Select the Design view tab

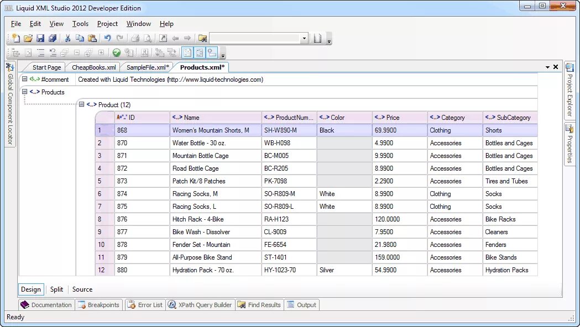[x=31, y=289]
